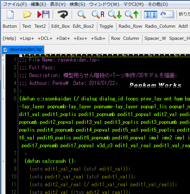
Task: Collapse the calcraseh fold at line 8
Action: [3, 161]
